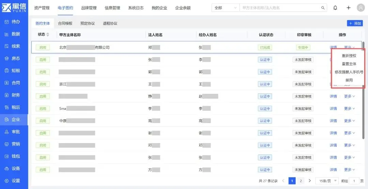This screenshot has width=368, height=189.
Task: Open the 合同模板 tab
Action: point(65,23)
